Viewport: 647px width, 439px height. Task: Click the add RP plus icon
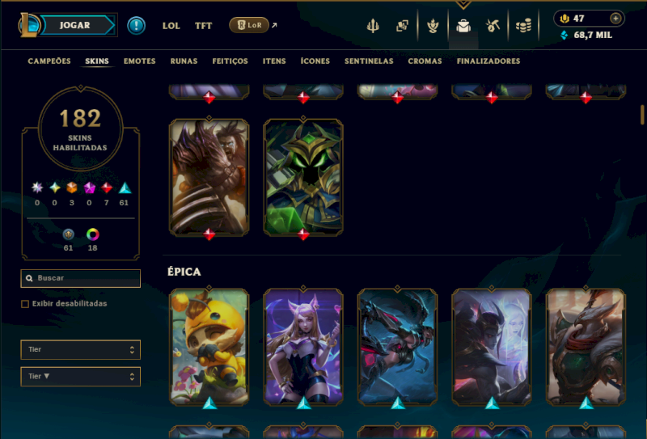coord(615,19)
